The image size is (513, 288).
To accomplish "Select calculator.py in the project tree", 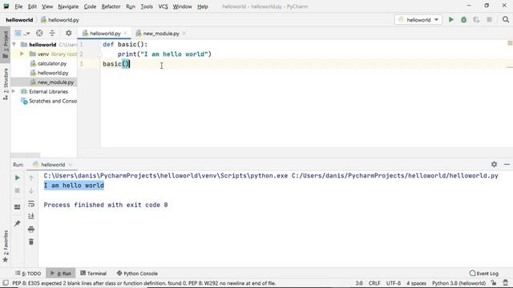I will click(x=52, y=63).
